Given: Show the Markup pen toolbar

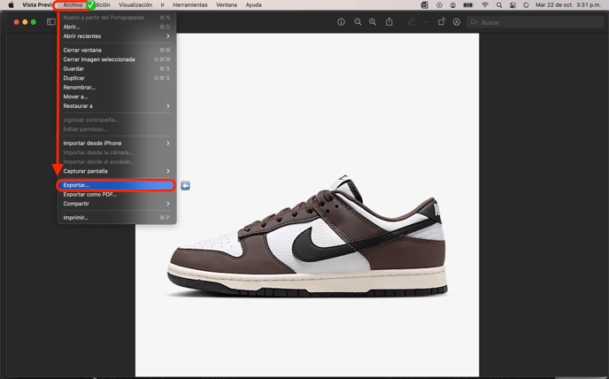Looking at the screenshot, I should click(x=412, y=22).
